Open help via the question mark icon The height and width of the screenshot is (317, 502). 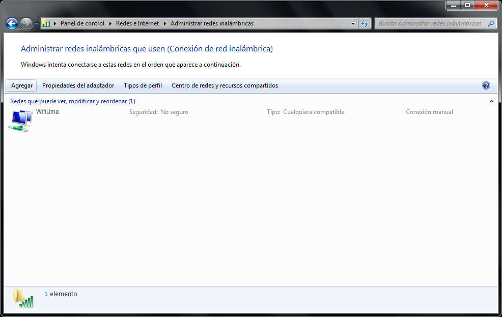486,85
